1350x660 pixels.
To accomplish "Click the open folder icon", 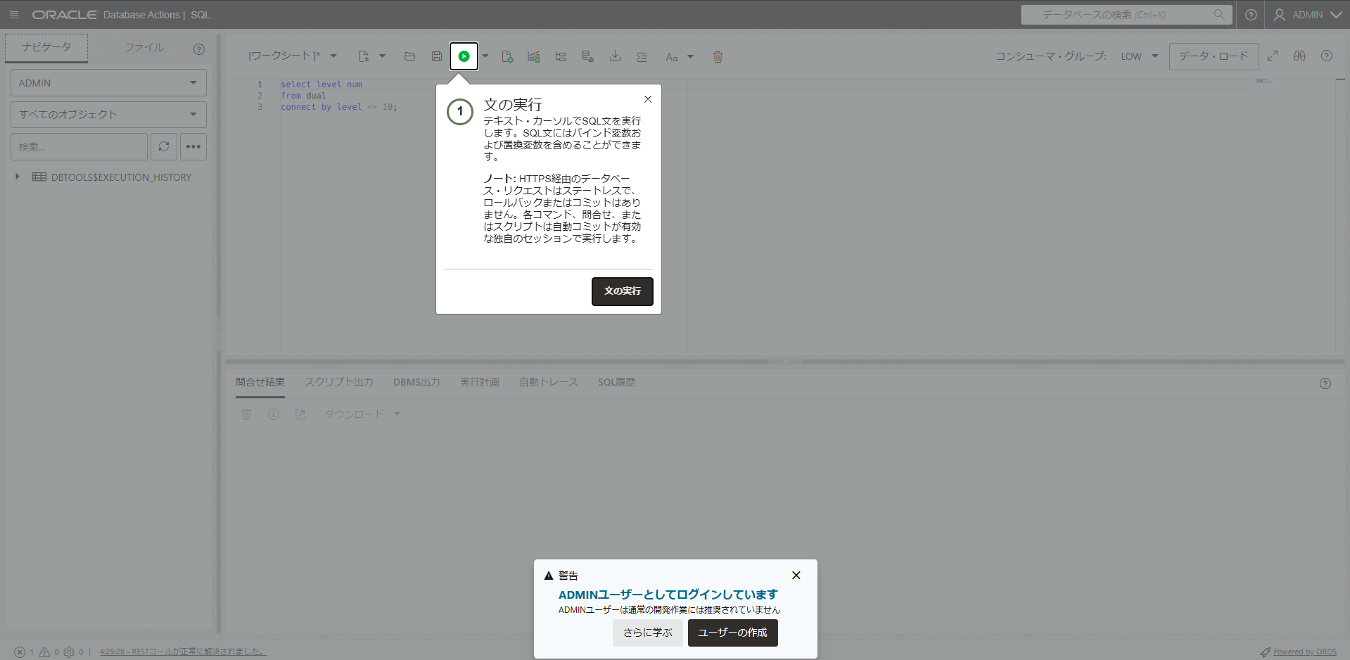I will pos(409,56).
